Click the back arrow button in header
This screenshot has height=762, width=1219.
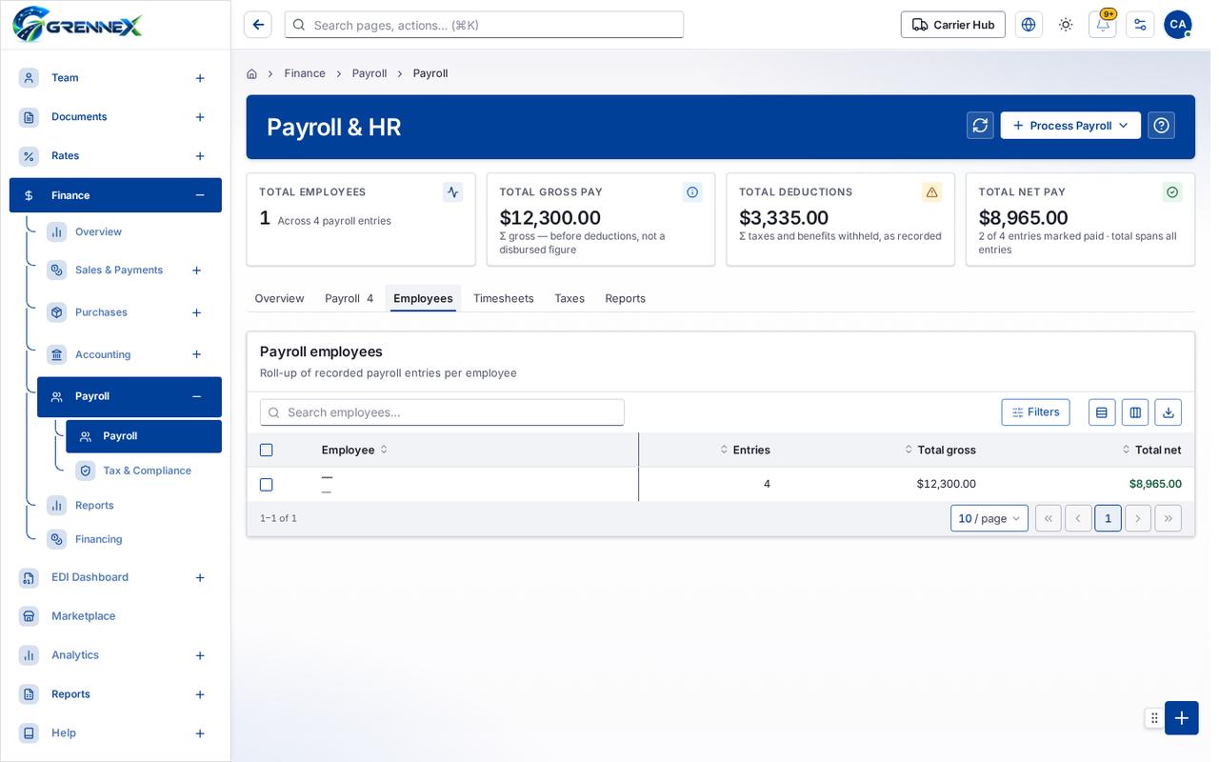258,25
